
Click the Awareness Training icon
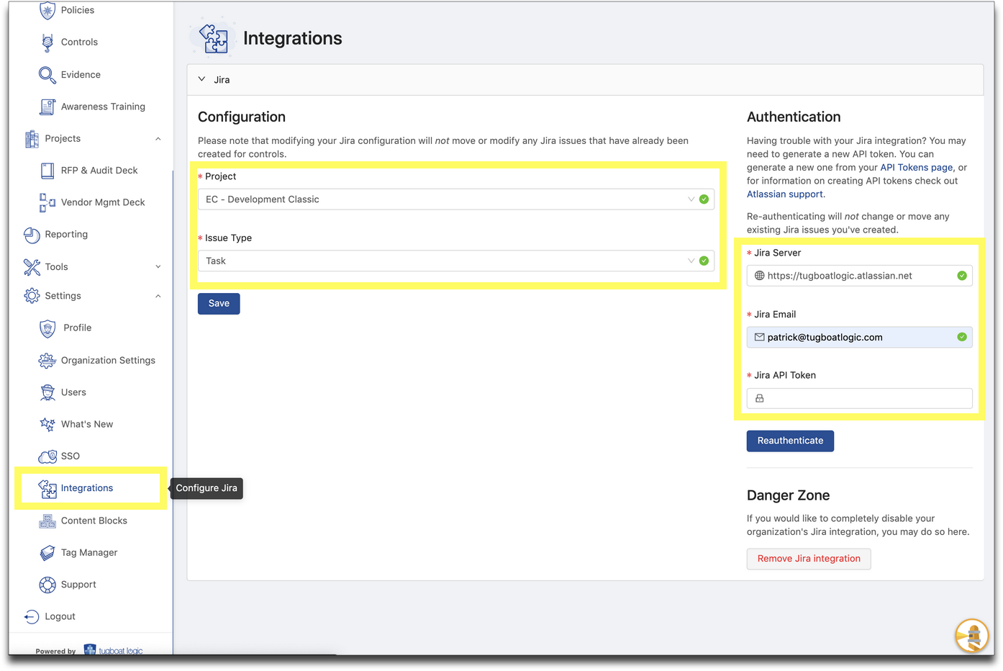coord(47,107)
